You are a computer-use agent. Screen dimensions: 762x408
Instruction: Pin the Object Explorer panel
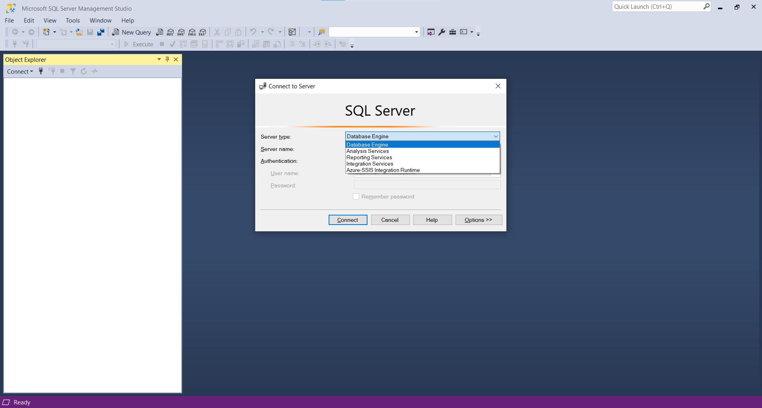167,59
